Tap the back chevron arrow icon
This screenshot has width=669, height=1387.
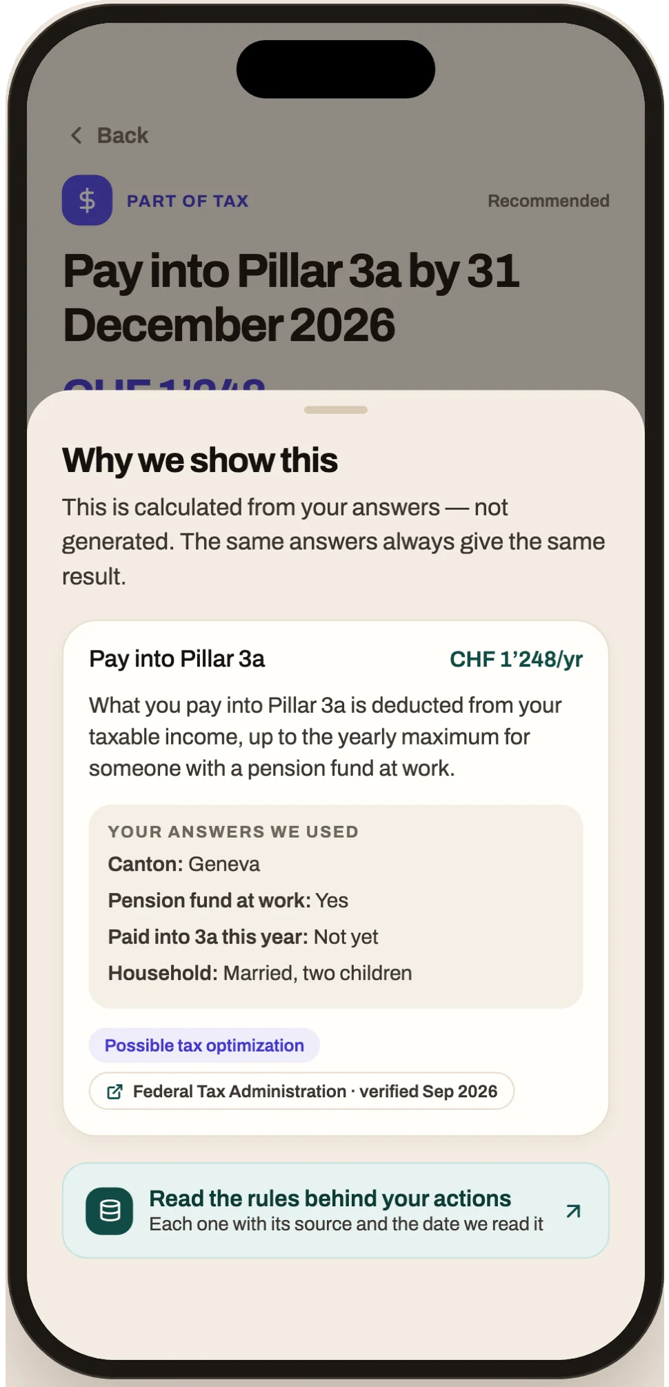click(x=77, y=135)
